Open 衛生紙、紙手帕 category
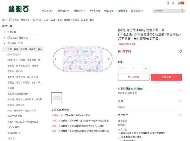This screenshot has height=141, width=190. (x=23, y=66)
